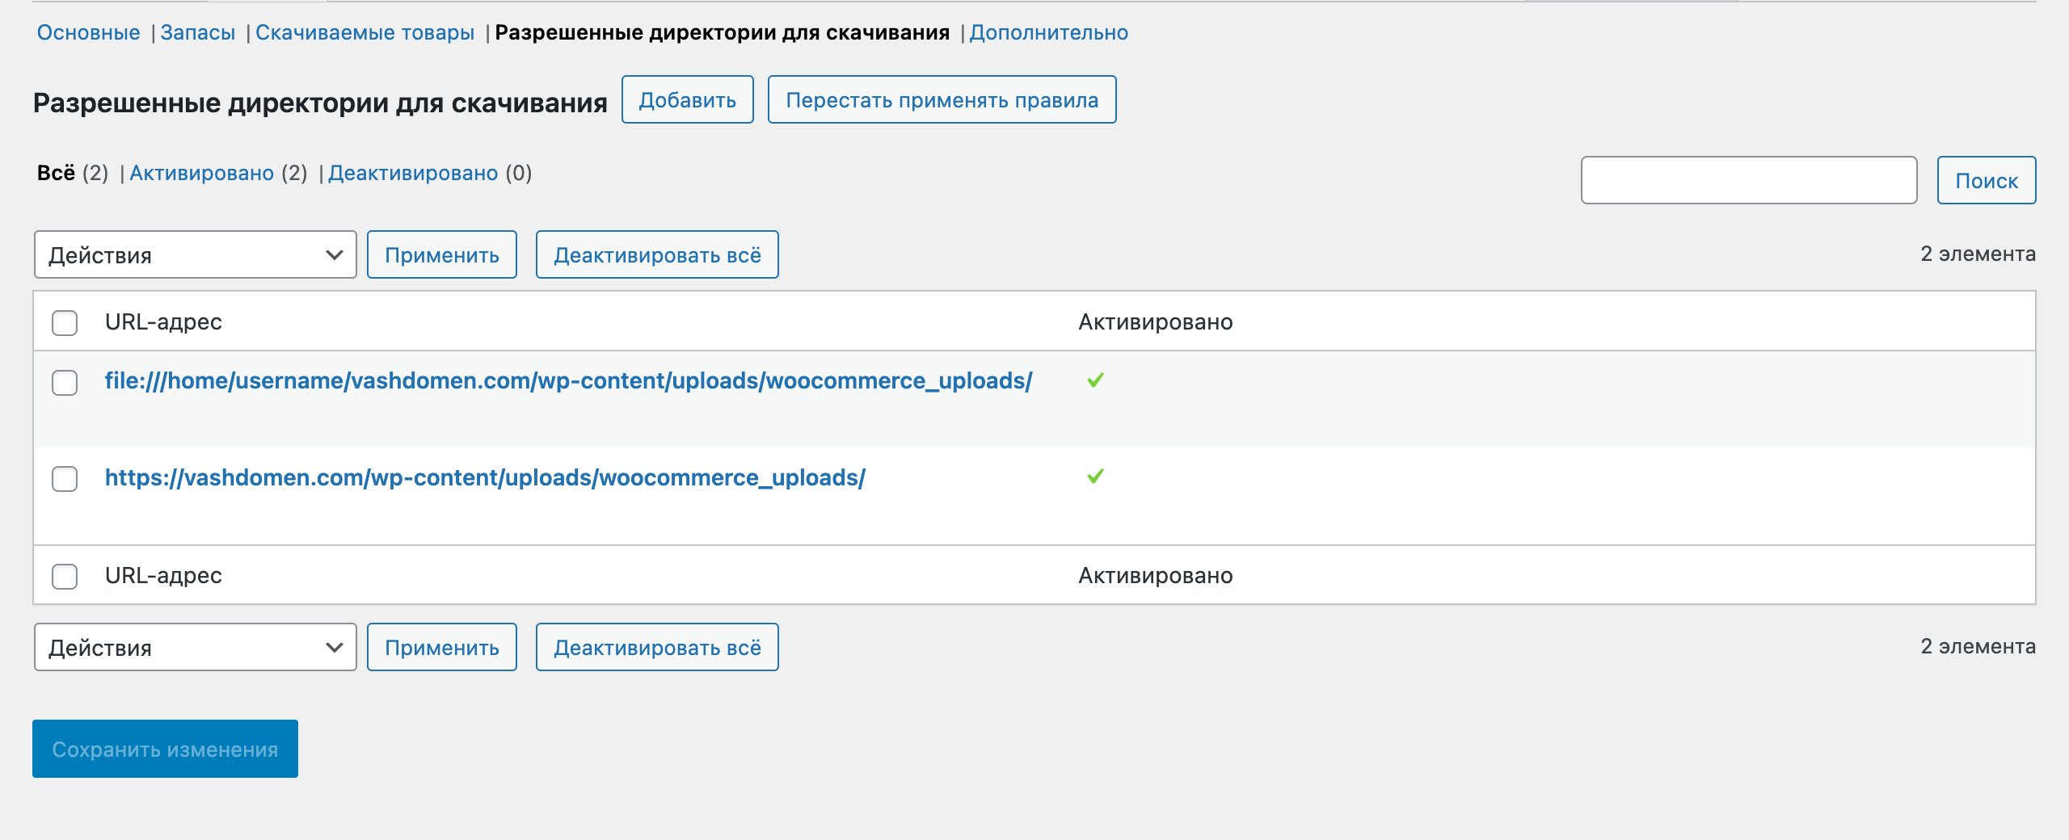2069x840 pixels.
Task: Expand the bottom Действия bulk actions dropdown
Action: point(195,648)
